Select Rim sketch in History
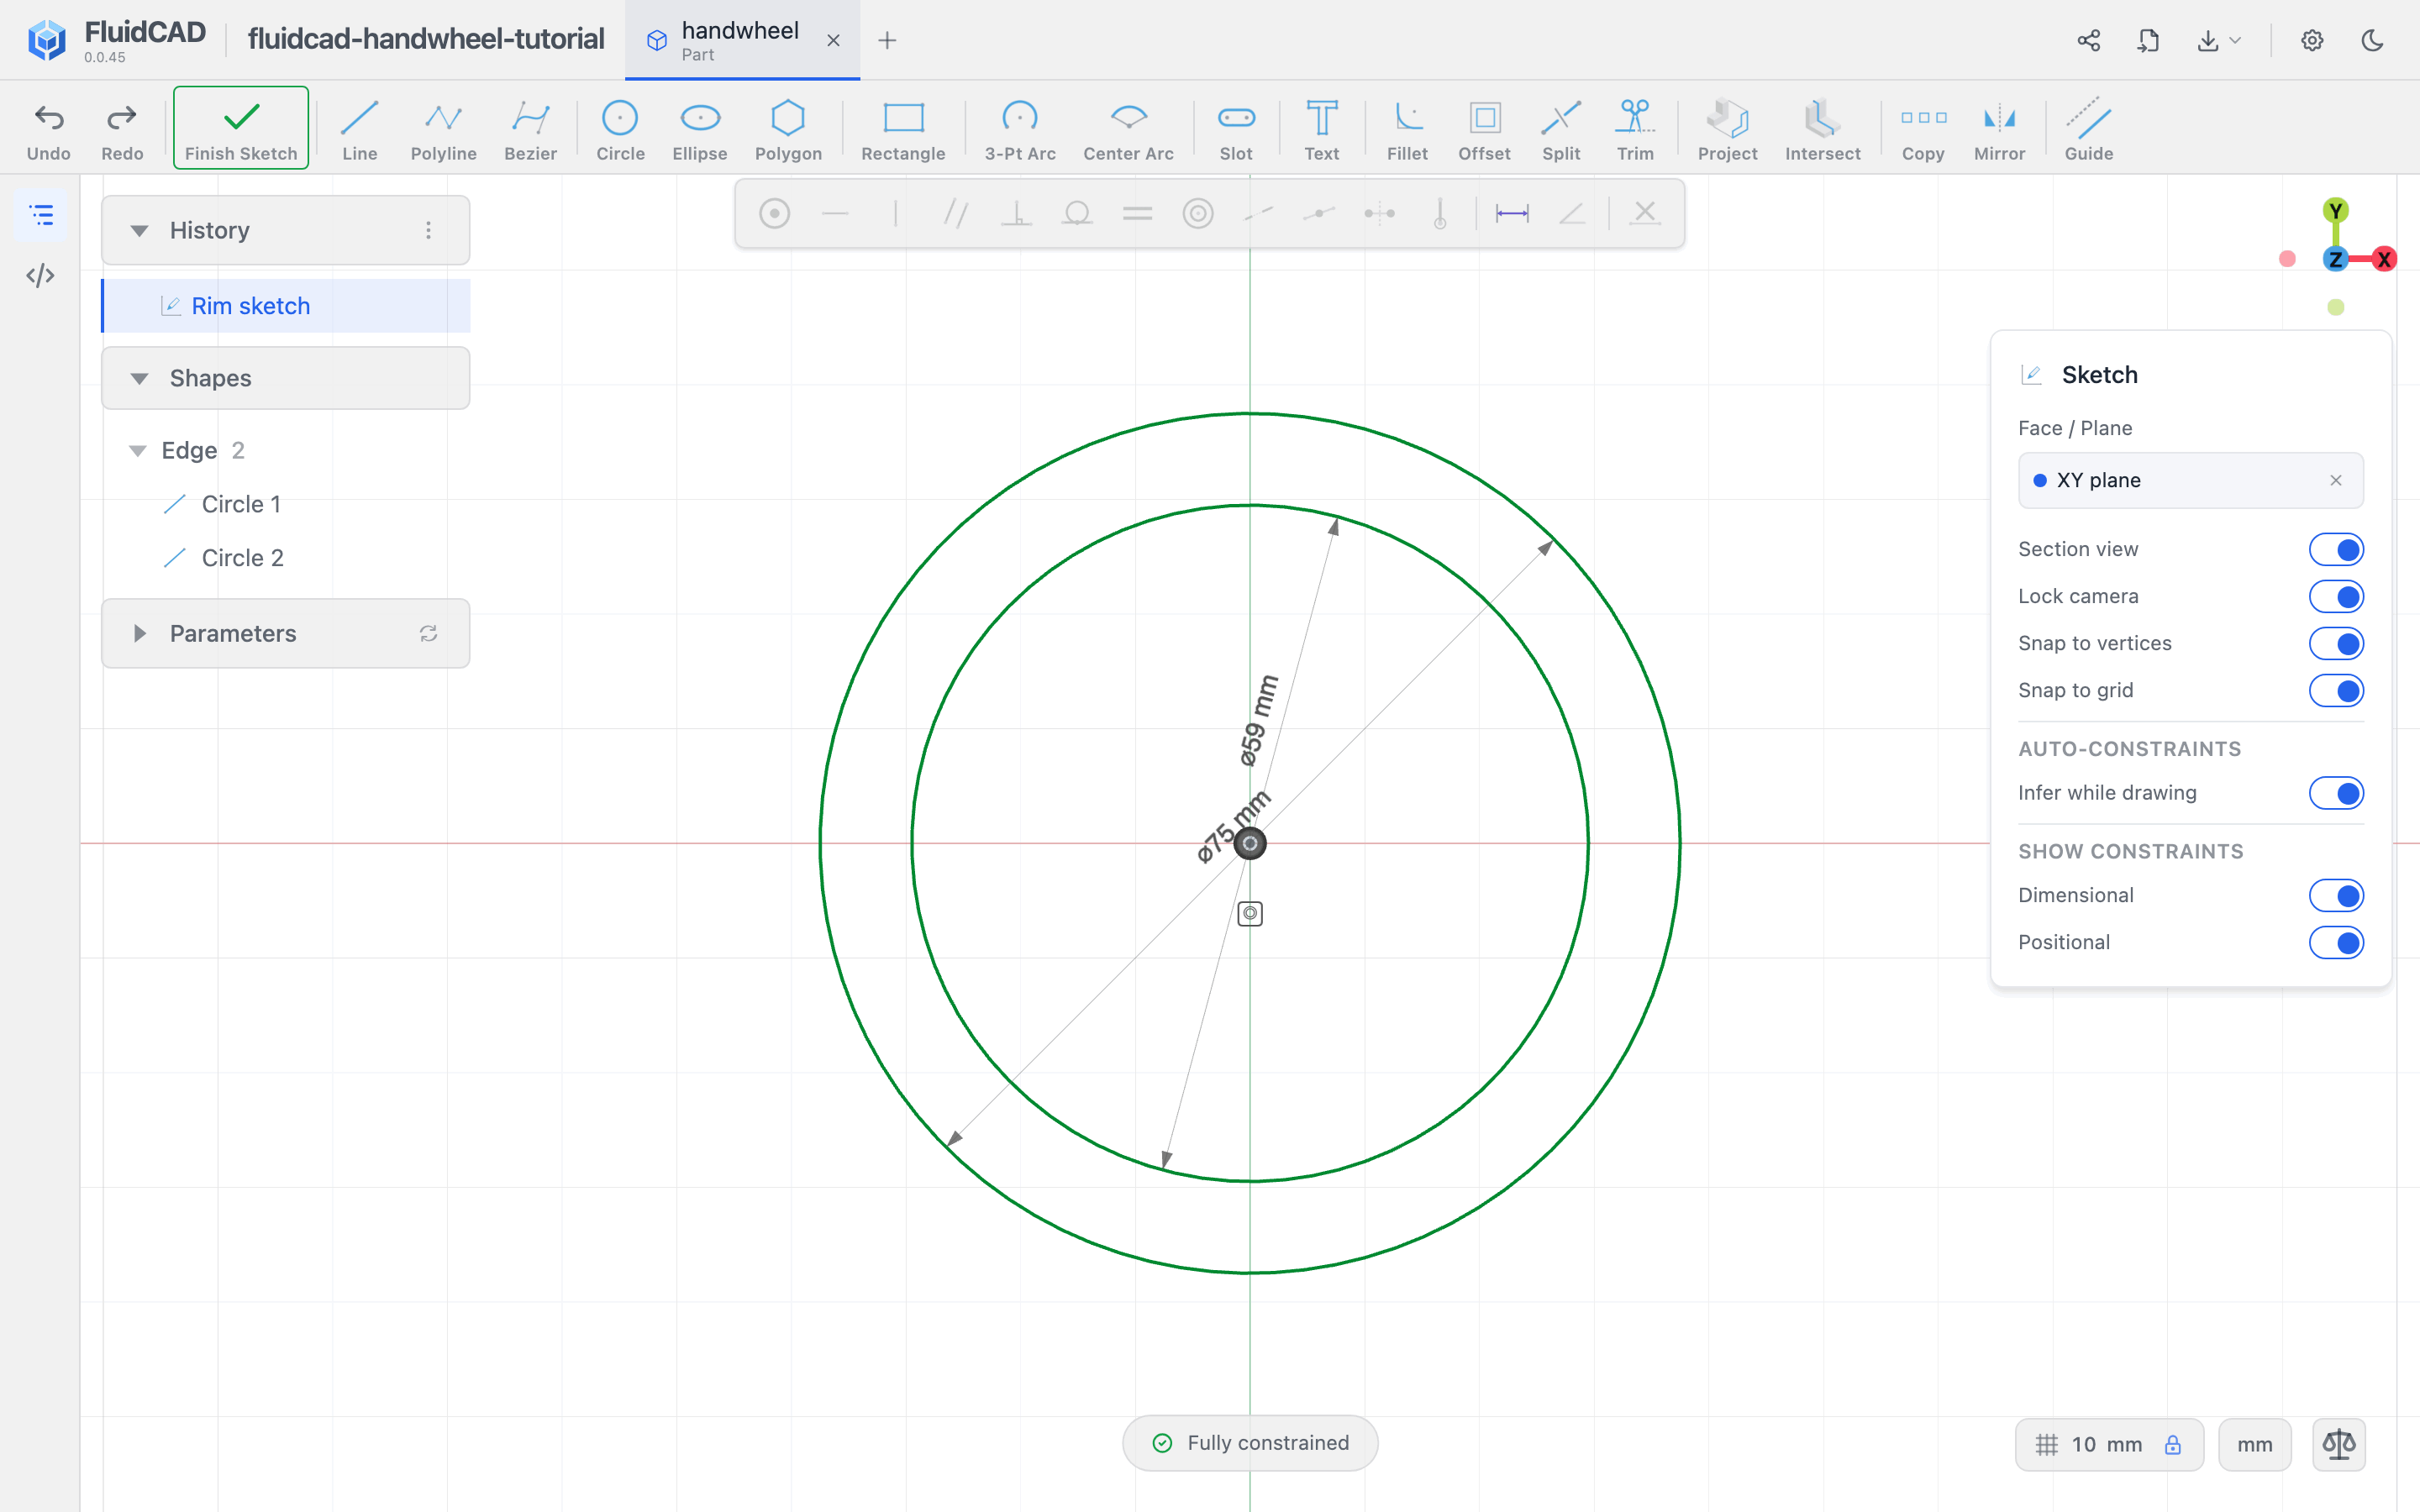2420x1512 pixels. pyautogui.click(x=286, y=306)
